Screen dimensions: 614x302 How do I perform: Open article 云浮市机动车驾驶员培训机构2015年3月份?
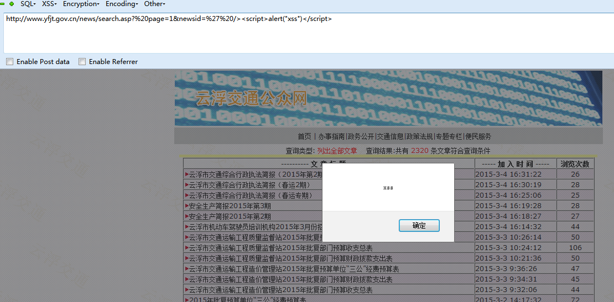[256, 227]
